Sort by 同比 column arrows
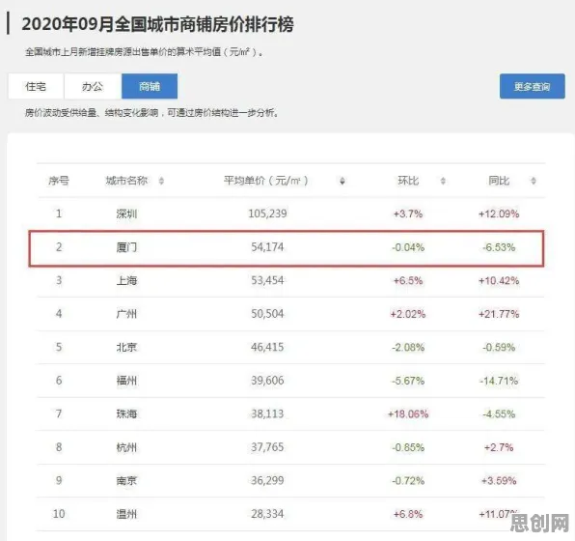575x541 pixels. pos(534,181)
